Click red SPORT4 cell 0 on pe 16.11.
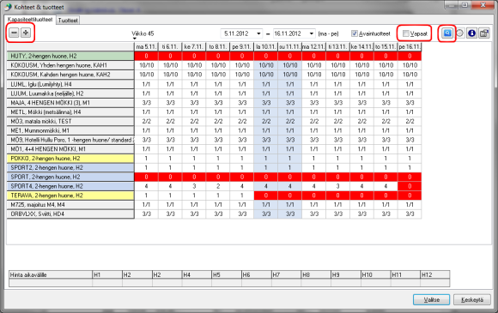Screen dimensions: 498x313 coord(410,186)
